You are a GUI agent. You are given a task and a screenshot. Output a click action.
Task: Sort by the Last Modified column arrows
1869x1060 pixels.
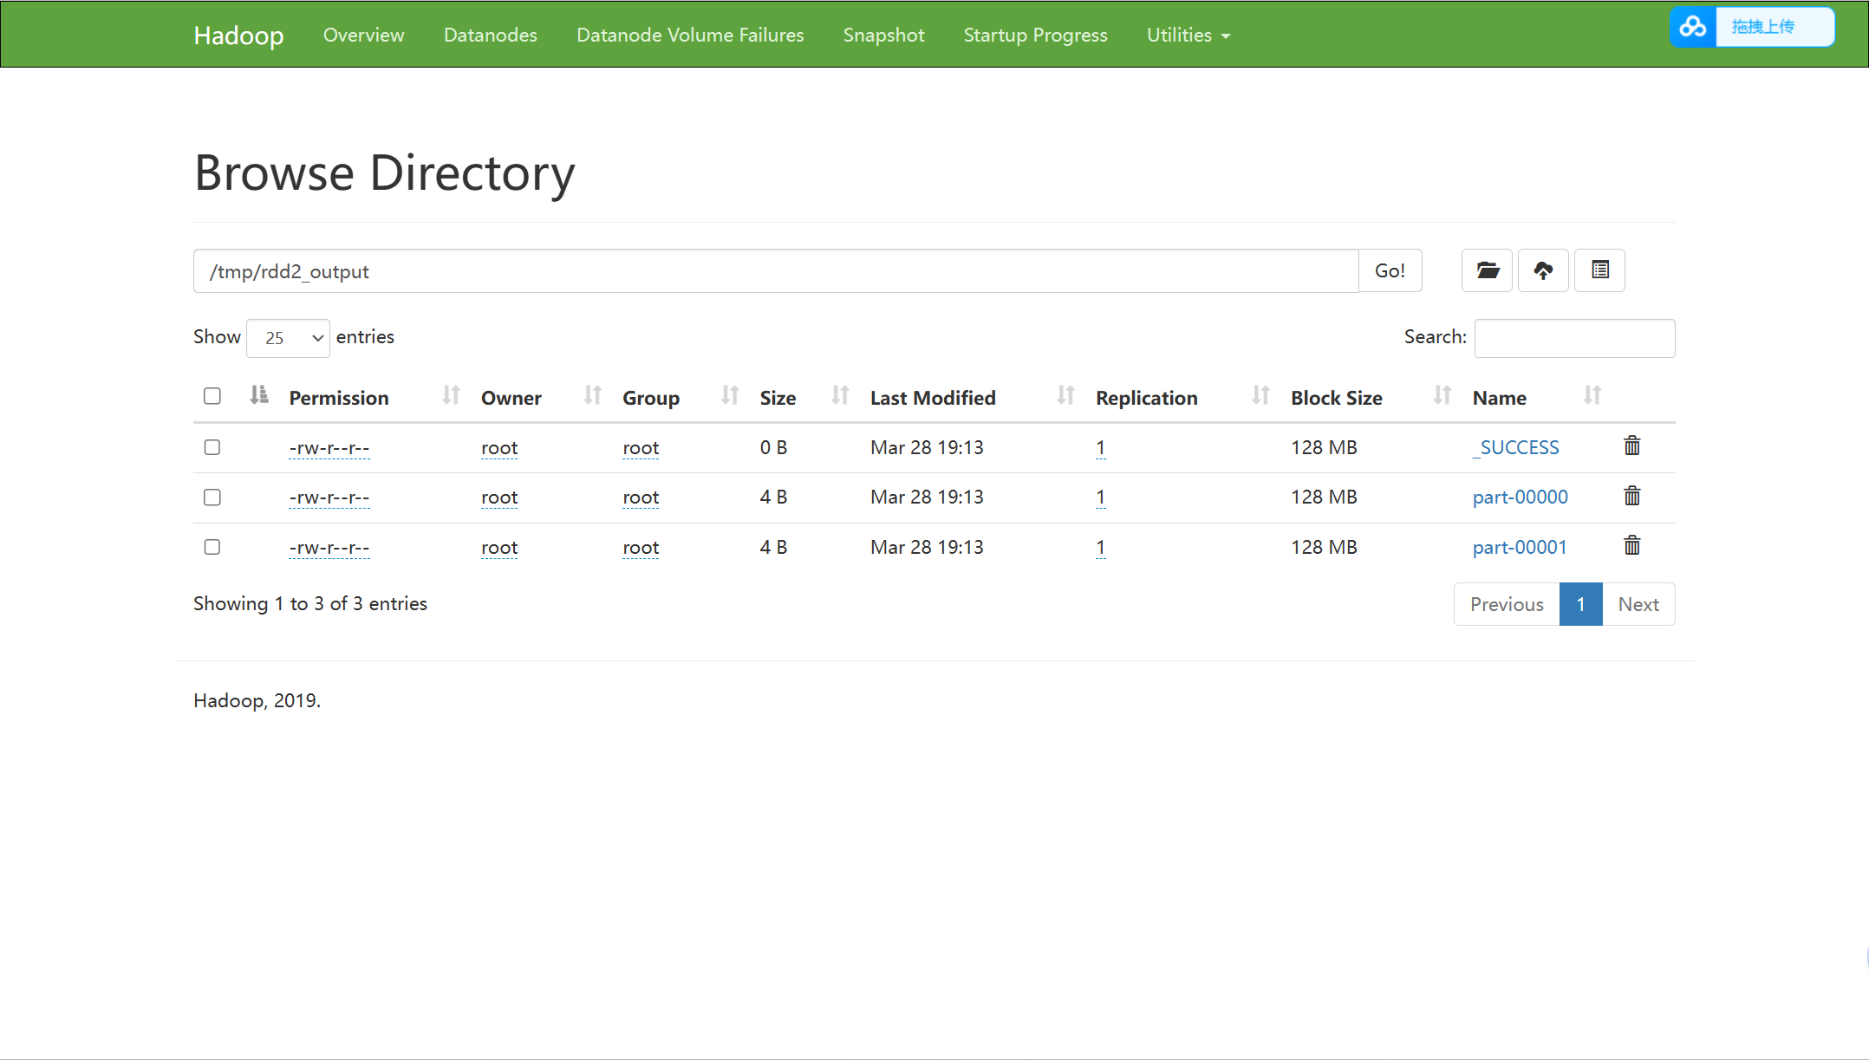pos(1065,396)
